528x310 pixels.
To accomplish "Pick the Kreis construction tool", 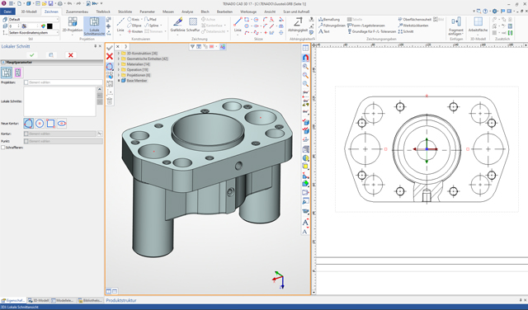I will 133,20.
